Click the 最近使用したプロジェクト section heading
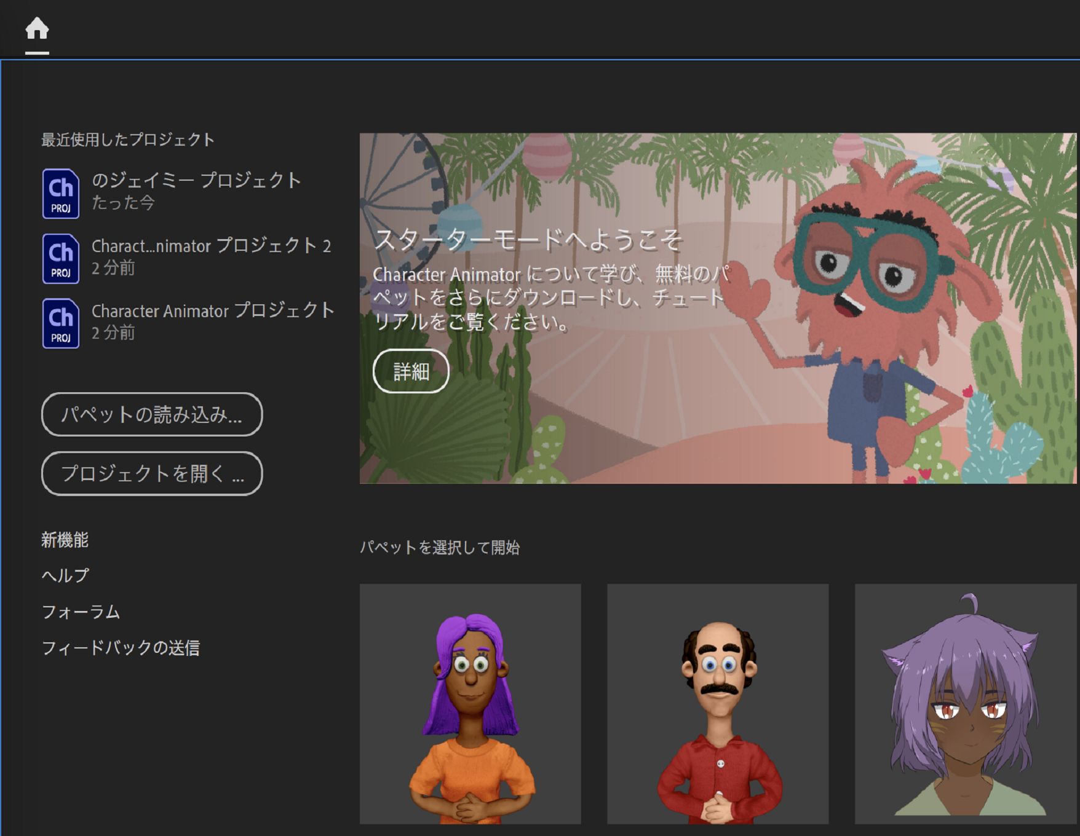 pyautogui.click(x=126, y=139)
